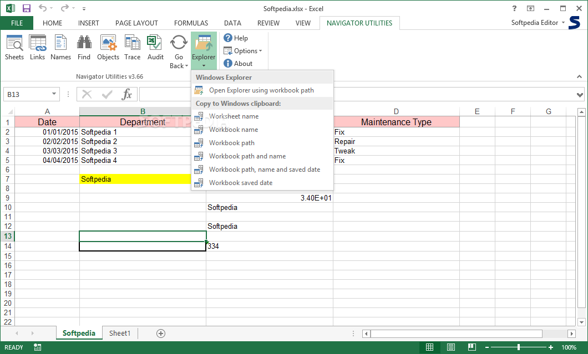This screenshot has width=588, height=354.
Task: Open the FILE tab
Action: [x=17, y=23]
